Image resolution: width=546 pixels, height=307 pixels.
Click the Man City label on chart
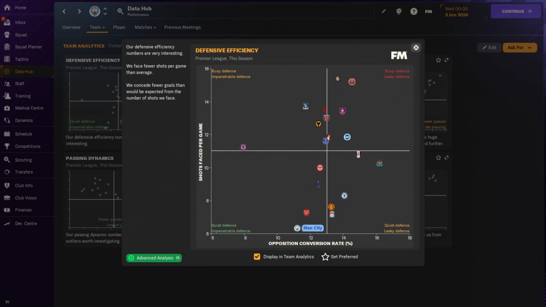(313, 228)
